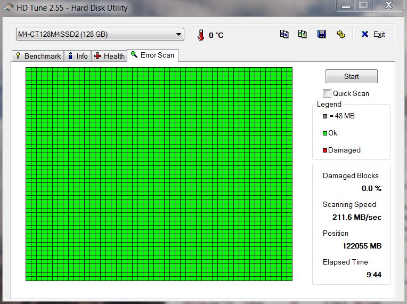Click the magnifier icon on Error Scan tab
This screenshot has height=304, width=407.
pos(134,54)
